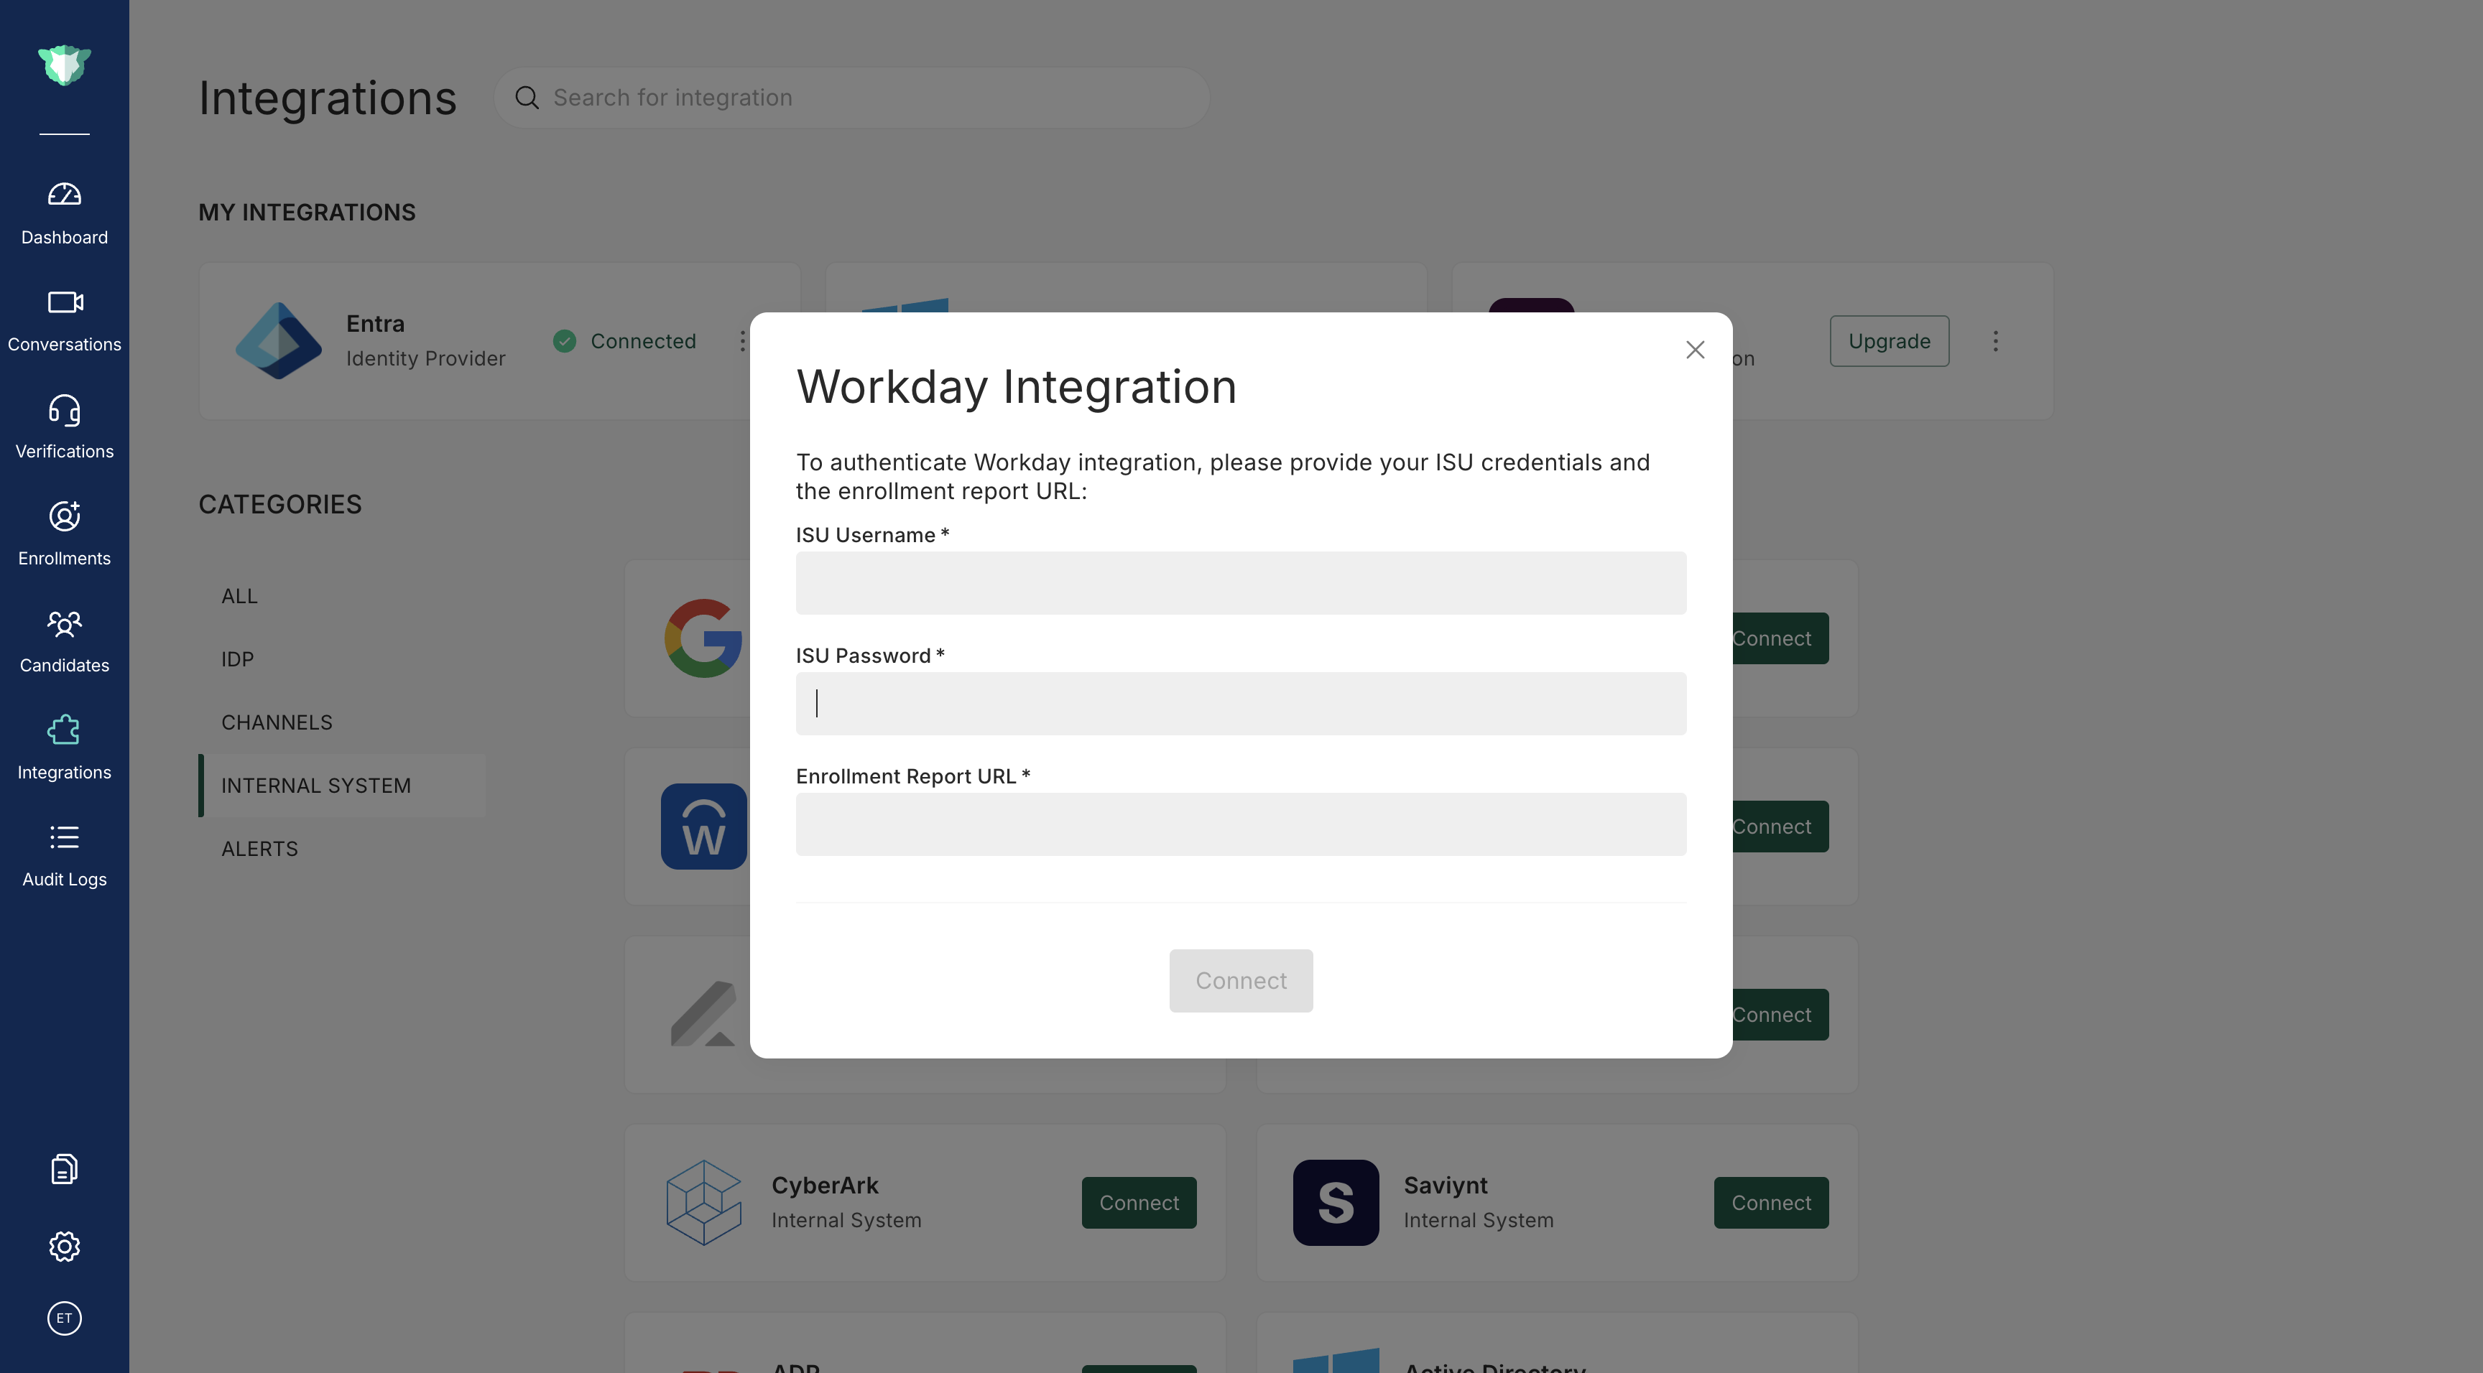Filter by IDP category
Viewport: 2483px width, 1373px height.
[x=237, y=659]
